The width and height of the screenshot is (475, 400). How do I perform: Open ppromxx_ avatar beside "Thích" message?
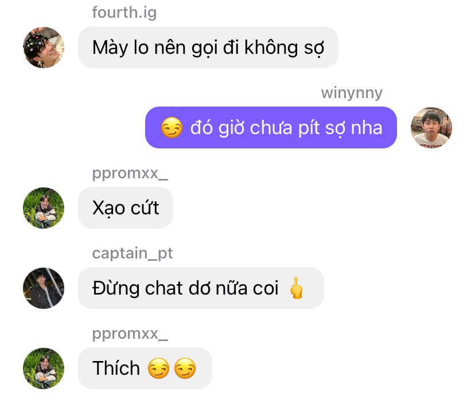pyautogui.click(x=44, y=368)
